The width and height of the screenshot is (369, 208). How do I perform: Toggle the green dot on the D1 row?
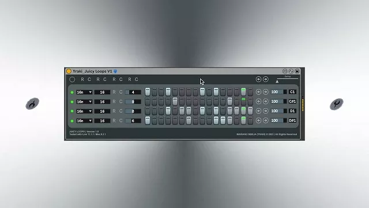click(x=72, y=112)
